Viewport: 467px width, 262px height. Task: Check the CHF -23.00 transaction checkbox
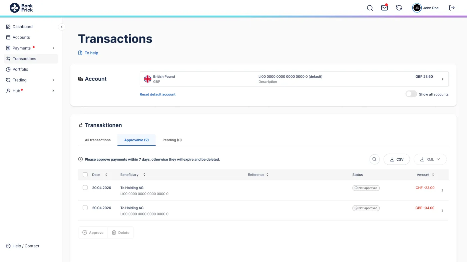pos(85,188)
